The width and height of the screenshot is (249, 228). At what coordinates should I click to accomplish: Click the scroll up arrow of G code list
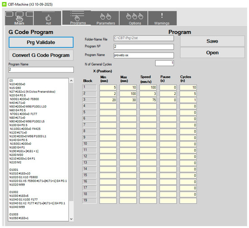coord(71,81)
